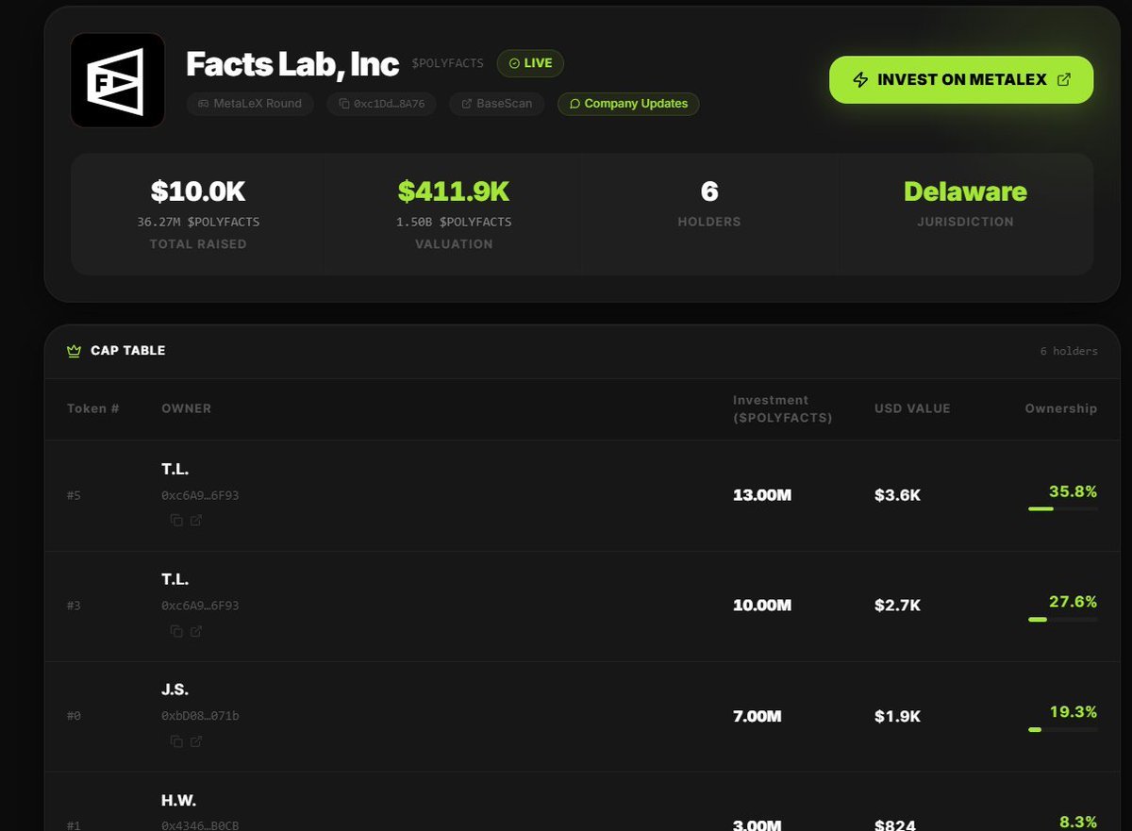Click the 36.27M $POLYFACTS text

[198, 223]
